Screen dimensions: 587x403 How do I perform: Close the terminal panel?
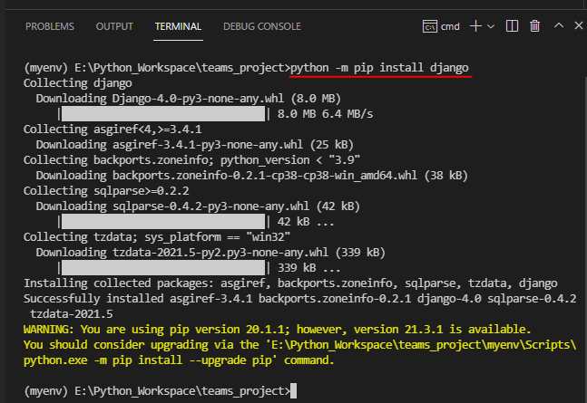point(579,25)
